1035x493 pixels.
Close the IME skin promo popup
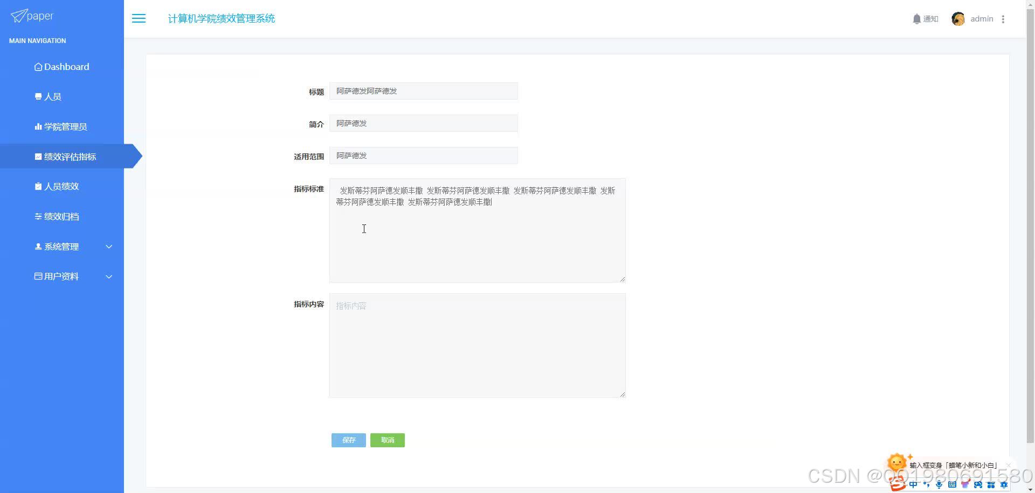1008,465
